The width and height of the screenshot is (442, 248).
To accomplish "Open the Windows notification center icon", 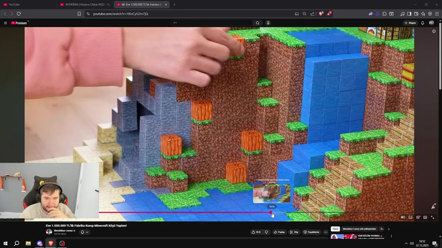I will tap(435, 244).
